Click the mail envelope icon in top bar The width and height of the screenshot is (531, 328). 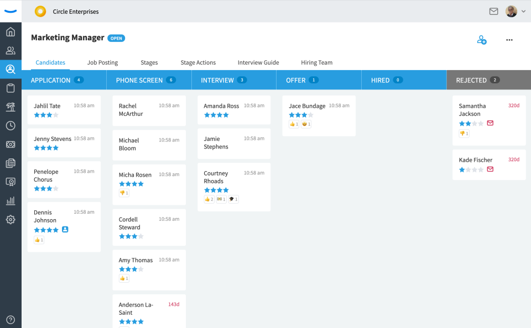point(494,11)
